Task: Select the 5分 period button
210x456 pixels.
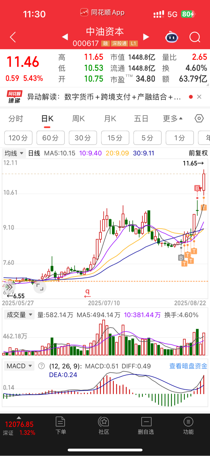Action: [x=147, y=138]
